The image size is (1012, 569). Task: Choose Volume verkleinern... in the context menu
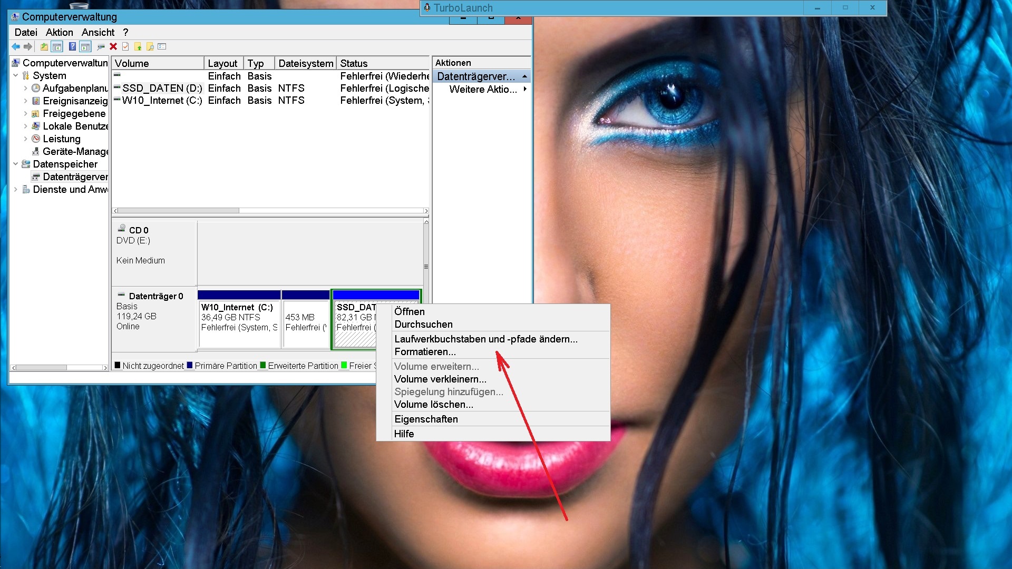493,379
